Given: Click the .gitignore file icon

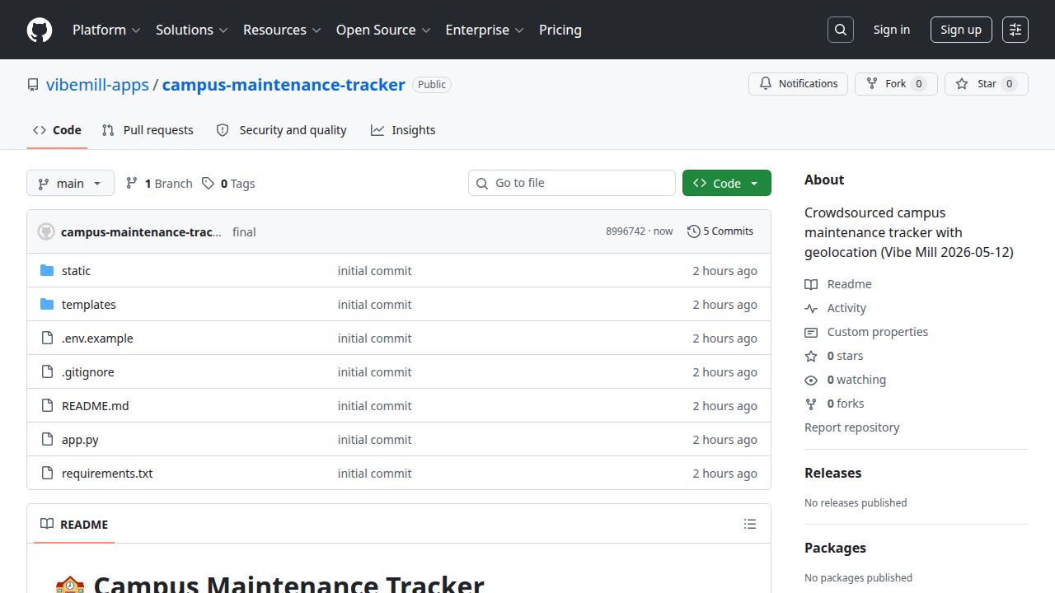Looking at the screenshot, I should pos(47,372).
